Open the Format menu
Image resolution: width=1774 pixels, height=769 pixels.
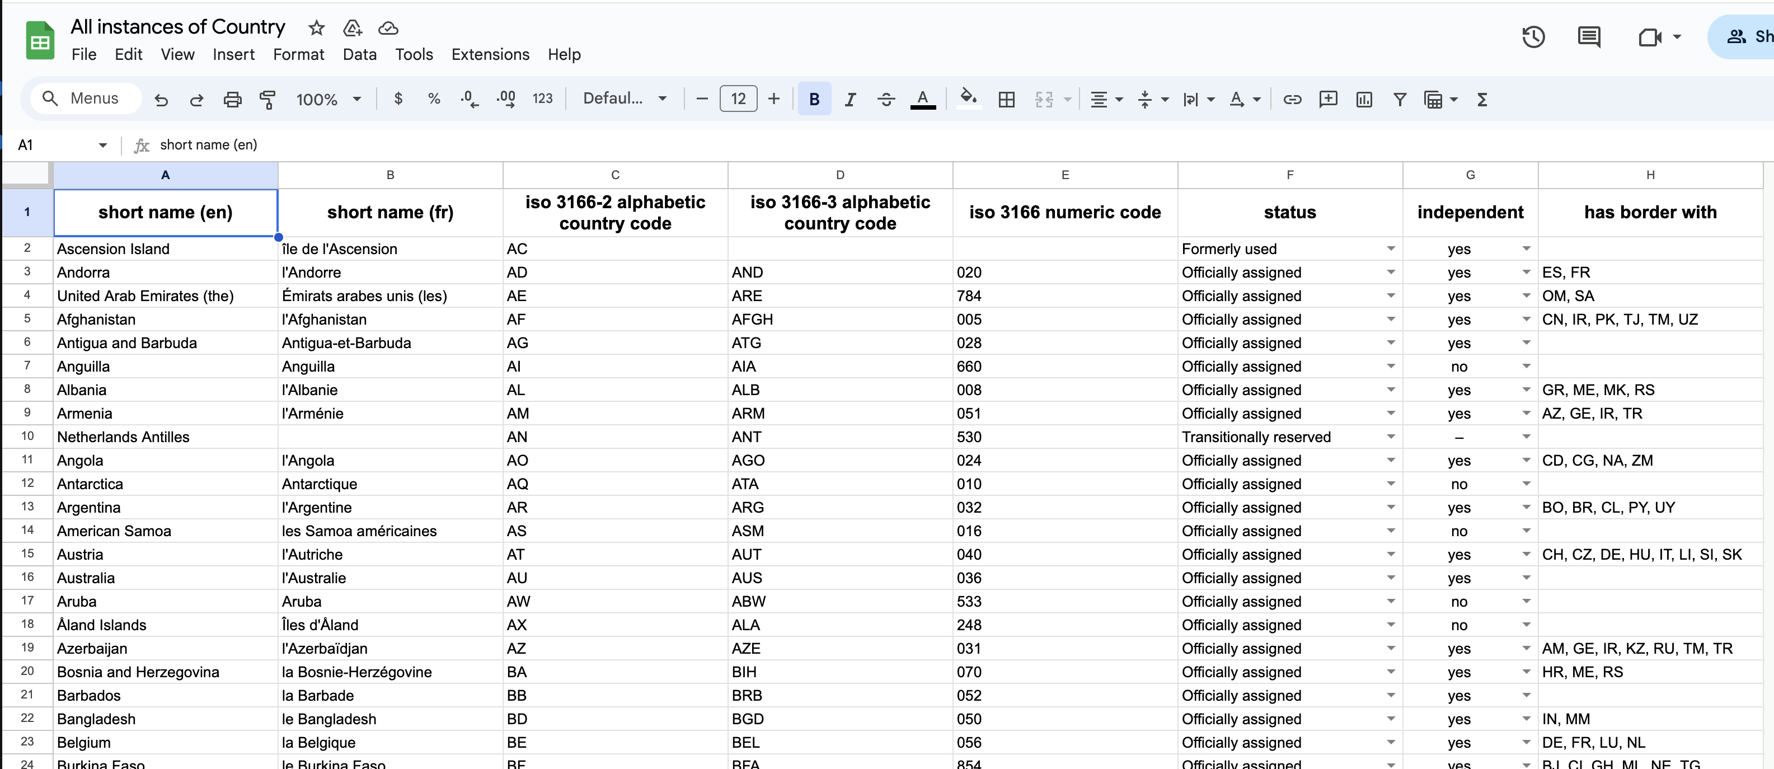298,54
